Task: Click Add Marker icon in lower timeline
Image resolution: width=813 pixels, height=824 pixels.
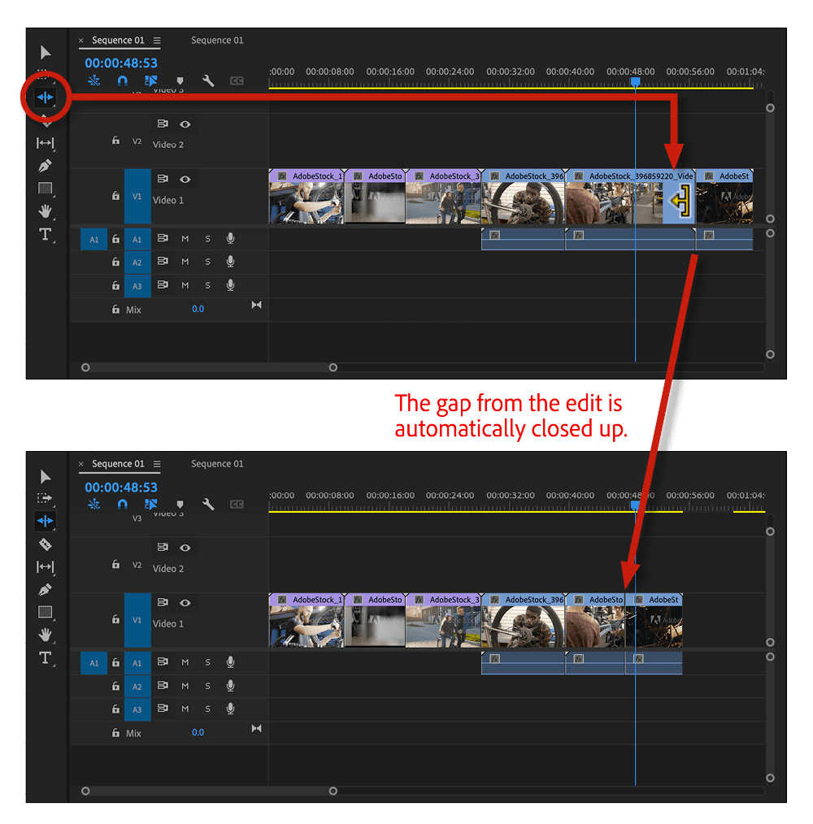Action: pos(180,505)
